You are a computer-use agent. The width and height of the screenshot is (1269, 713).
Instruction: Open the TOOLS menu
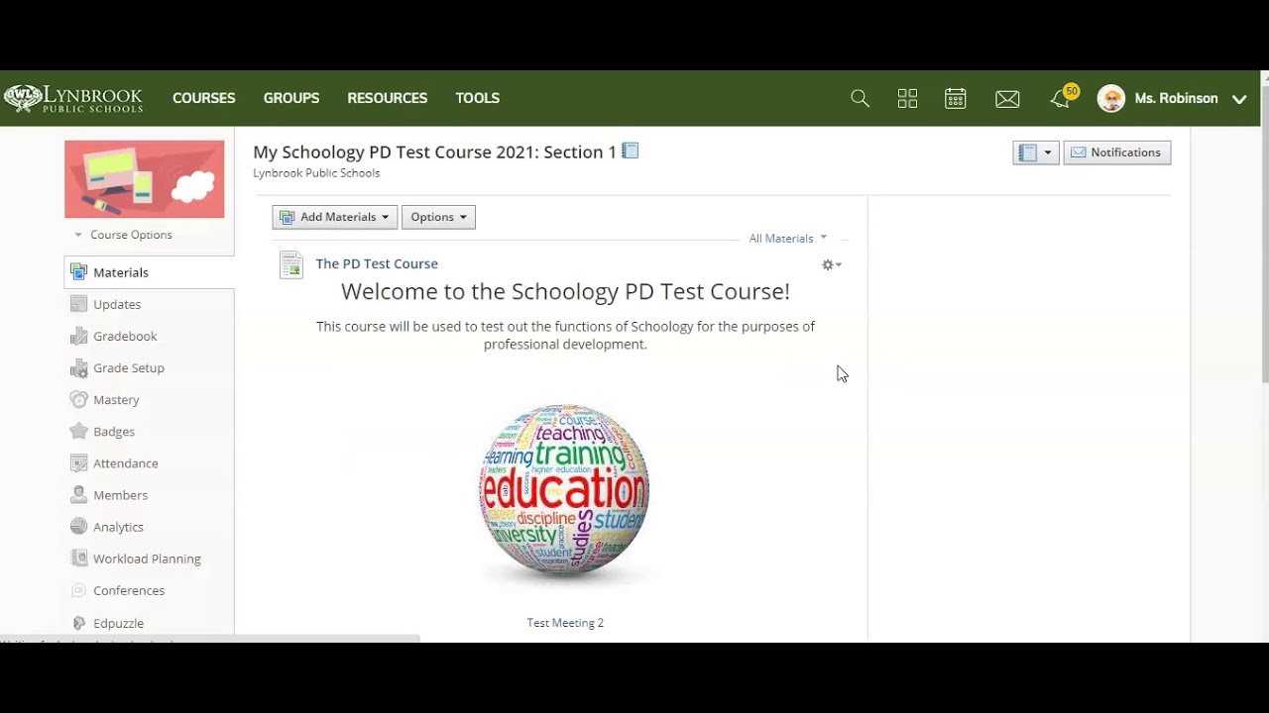tap(478, 98)
